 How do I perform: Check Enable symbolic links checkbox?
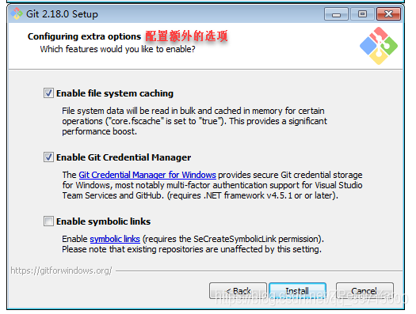tap(48, 221)
